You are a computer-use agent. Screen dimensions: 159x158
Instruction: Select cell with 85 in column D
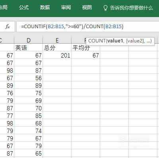(x=29, y=116)
